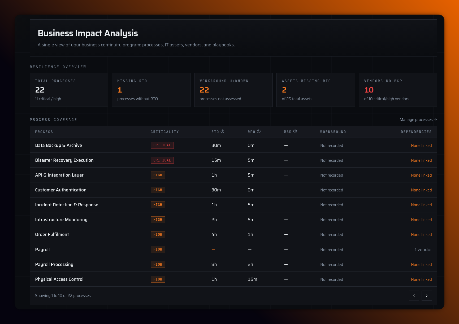Click the missing RTO dash for Payroll

tap(213, 249)
